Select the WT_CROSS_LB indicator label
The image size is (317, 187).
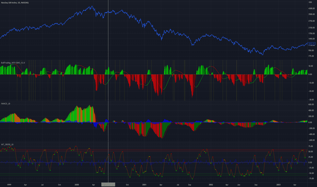[x=7, y=144]
